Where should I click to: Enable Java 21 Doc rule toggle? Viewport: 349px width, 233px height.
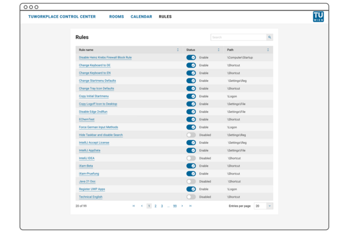[191, 181]
